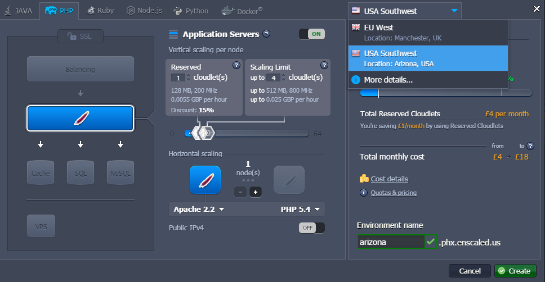Add a VPS node
This screenshot has height=282, width=545.
click(x=41, y=226)
